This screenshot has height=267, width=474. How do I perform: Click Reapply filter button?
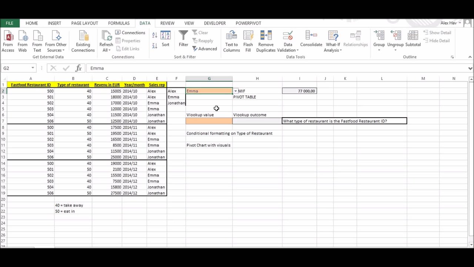(x=203, y=41)
